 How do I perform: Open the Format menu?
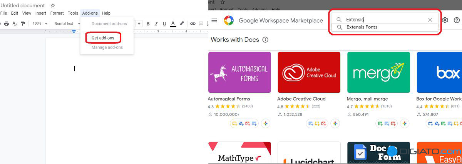point(57,13)
